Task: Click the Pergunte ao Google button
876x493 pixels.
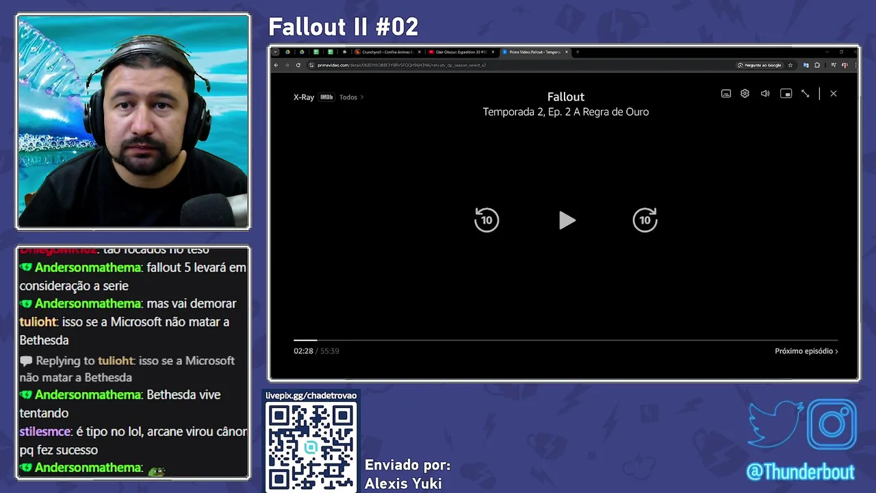Action: pos(759,65)
